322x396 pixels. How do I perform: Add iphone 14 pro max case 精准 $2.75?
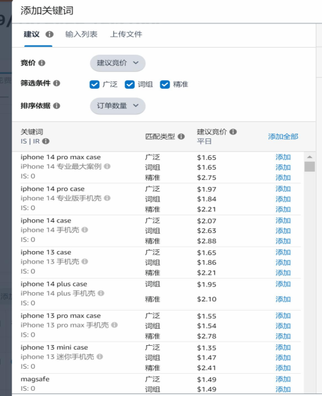coord(283,177)
